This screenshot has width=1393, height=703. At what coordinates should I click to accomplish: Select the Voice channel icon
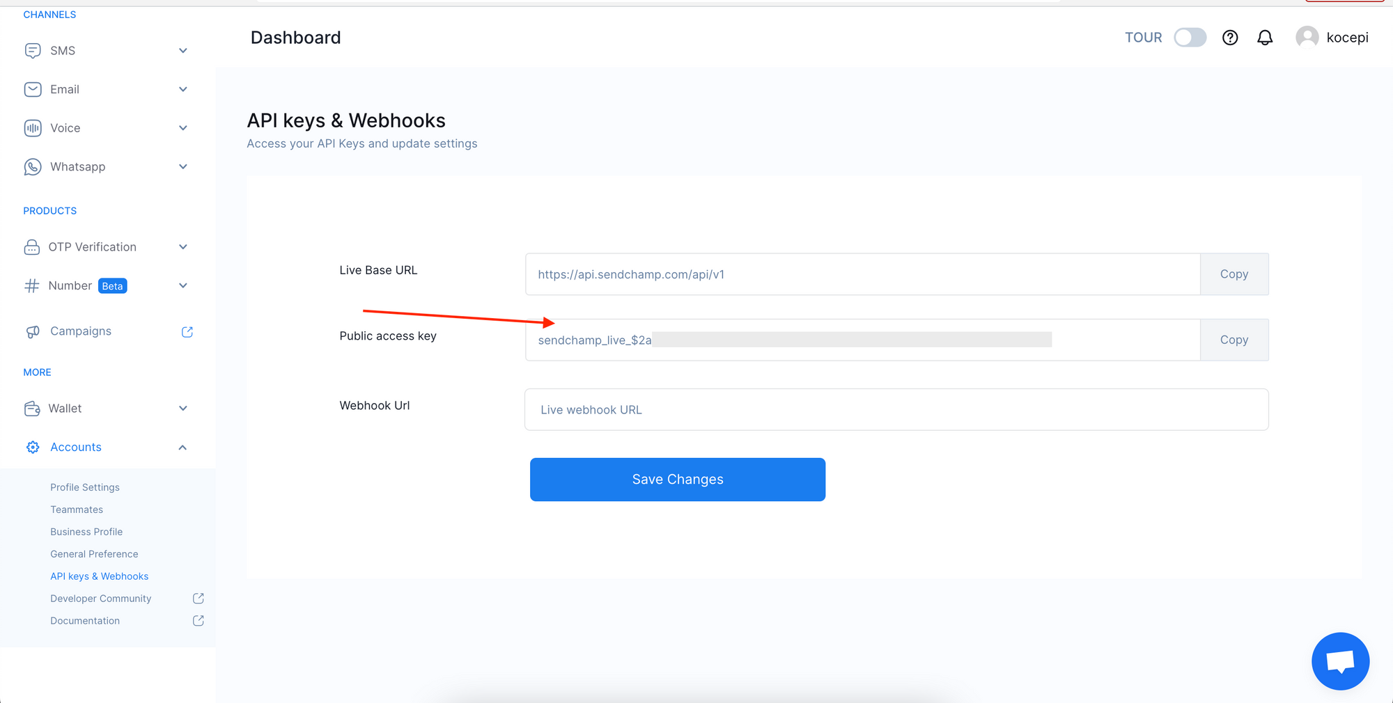[x=33, y=128]
